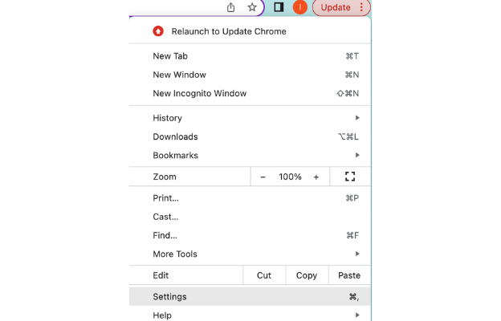Open the orange profile avatar
The image size is (501, 321).
click(x=299, y=7)
